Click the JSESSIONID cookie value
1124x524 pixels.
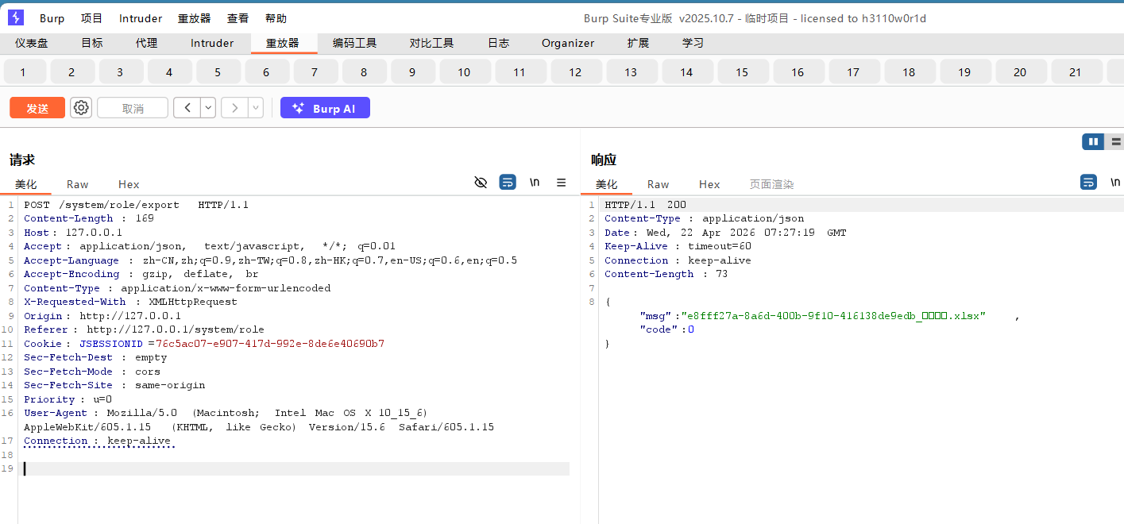click(270, 344)
